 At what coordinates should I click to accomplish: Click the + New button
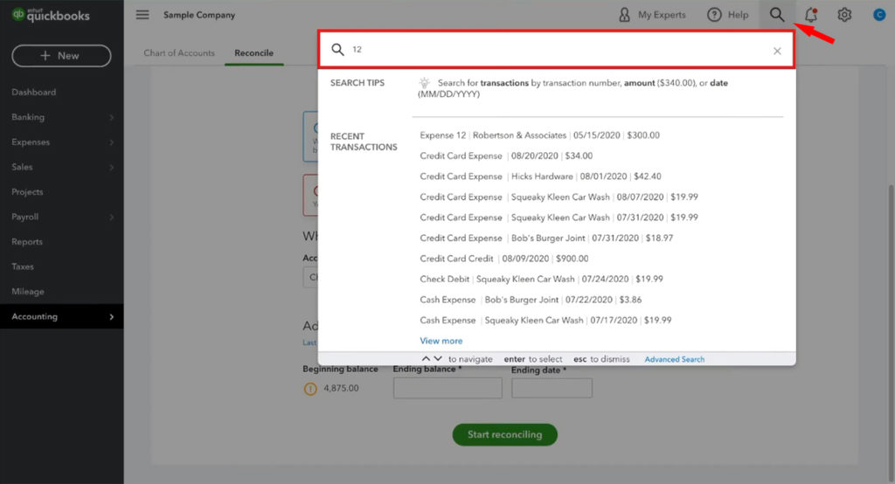(61, 56)
